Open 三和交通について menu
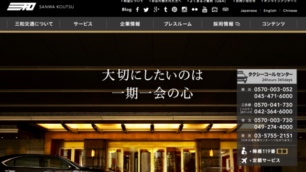306x172 pixels. click(34, 24)
